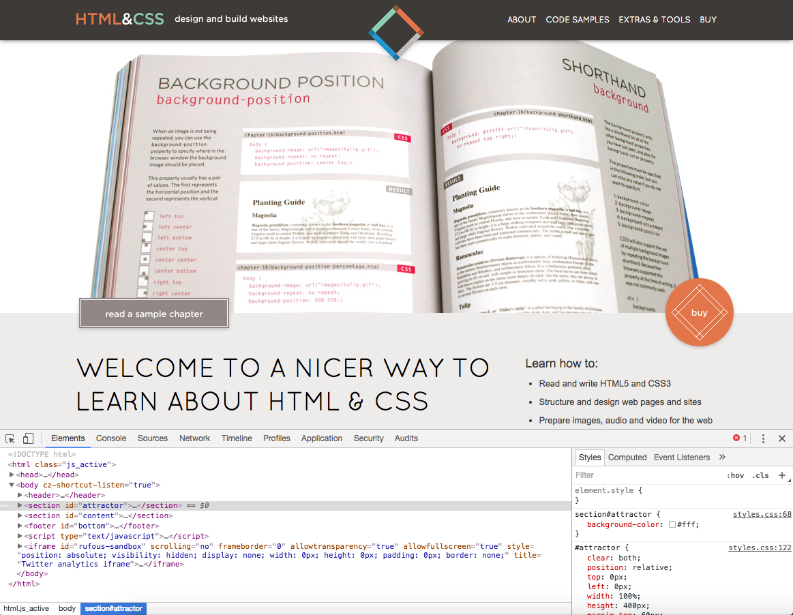The image size is (793, 615).
Task: Toggle the .cls class editor
Action: (x=760, y=475)
